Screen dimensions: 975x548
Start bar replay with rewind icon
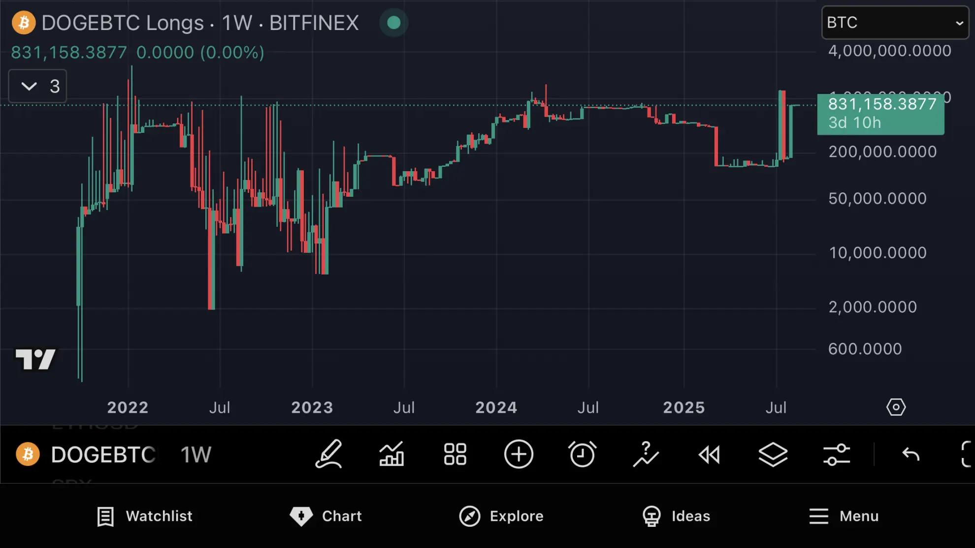point(709,454)
